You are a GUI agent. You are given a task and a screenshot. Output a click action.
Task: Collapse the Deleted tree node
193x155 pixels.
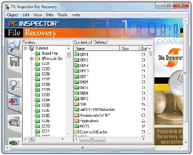[25, 48]
